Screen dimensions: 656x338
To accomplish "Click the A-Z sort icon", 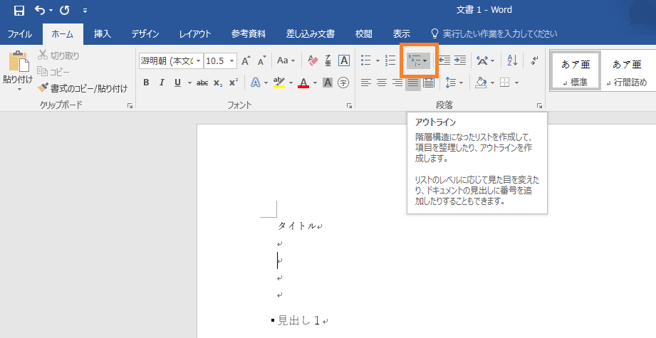I will [x=512, y=60].
